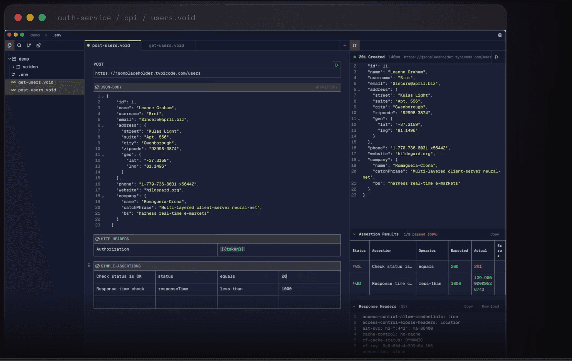The width and height of the screenshot is (572, 361).
Task: Open the file explorer sidebar icon
Action: tap(10, 45)
